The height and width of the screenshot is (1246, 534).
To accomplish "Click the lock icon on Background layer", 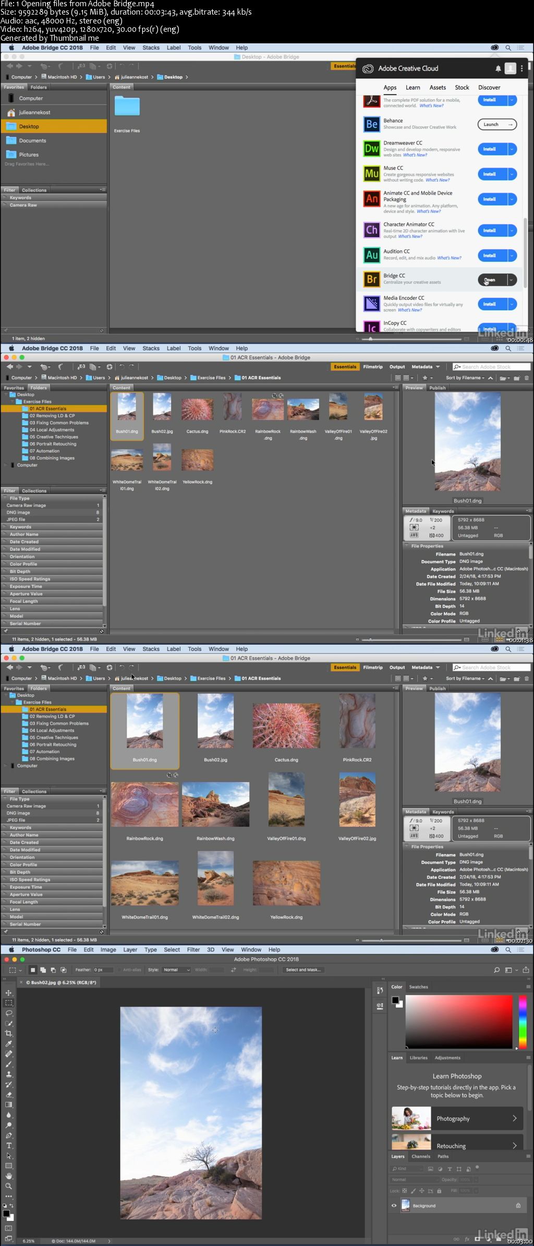I will [518, 1205].
